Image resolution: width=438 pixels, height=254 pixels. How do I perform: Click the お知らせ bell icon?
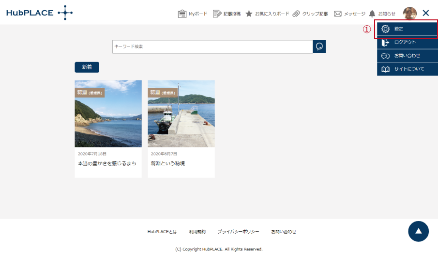[x=372, y=14]
